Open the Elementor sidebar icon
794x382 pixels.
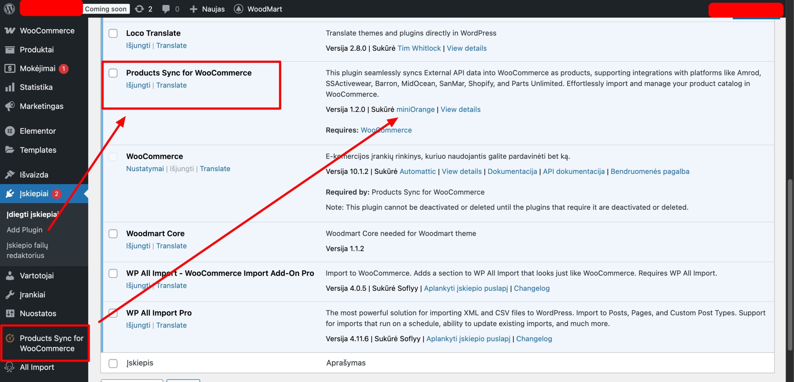pyautogui.click(x=10, y=131)
